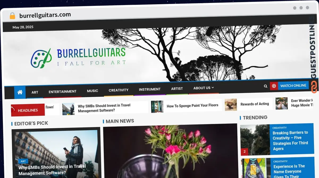The image size is (319, 178).
Task: Click the burrellguitars.com address bar text
Action: click(45, 15)
